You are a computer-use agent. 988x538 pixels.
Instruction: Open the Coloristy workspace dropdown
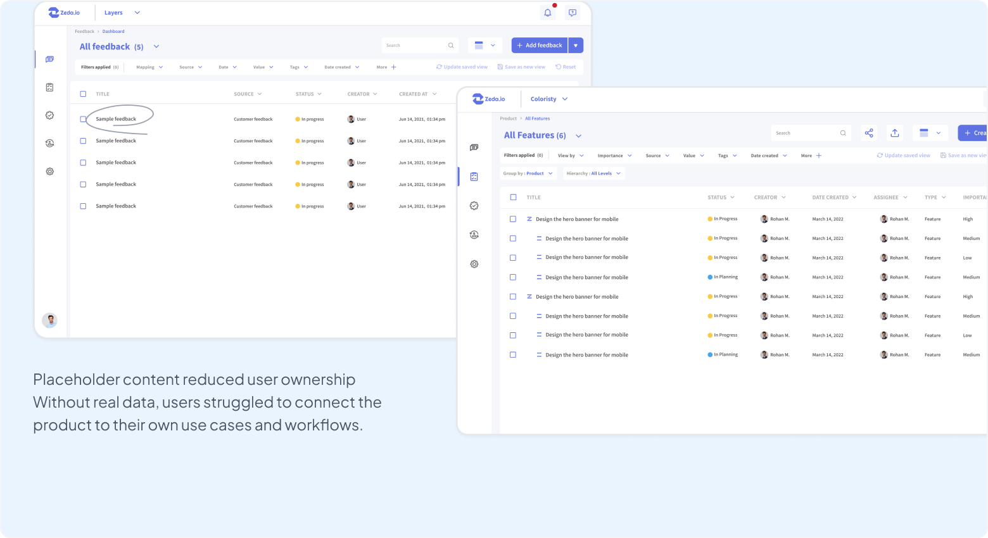549,99
